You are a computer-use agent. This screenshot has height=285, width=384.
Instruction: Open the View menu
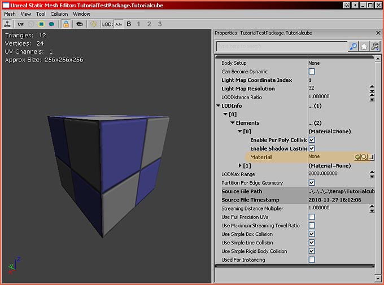click(25, 14)
